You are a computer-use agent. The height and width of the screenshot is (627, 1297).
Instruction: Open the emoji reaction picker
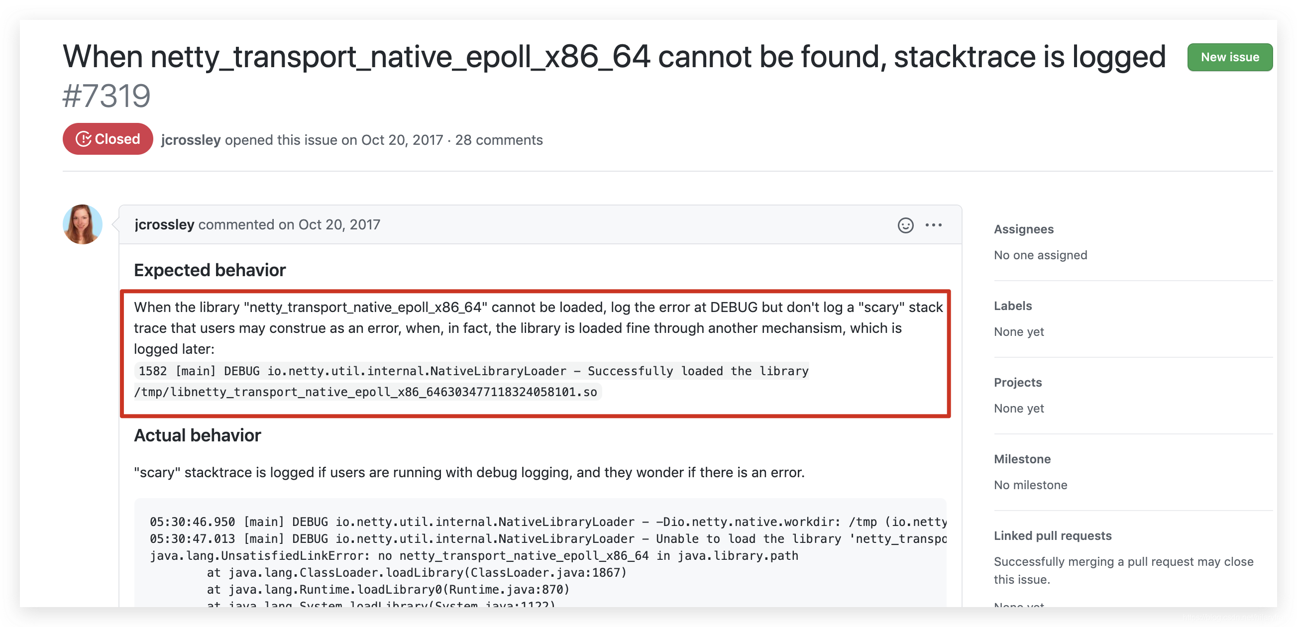pos(905,225)
